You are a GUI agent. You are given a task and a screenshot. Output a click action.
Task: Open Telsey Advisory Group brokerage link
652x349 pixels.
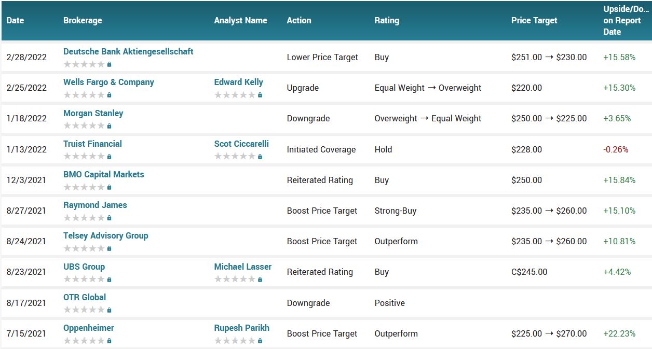pyautogui.click(x=106, y=235)
